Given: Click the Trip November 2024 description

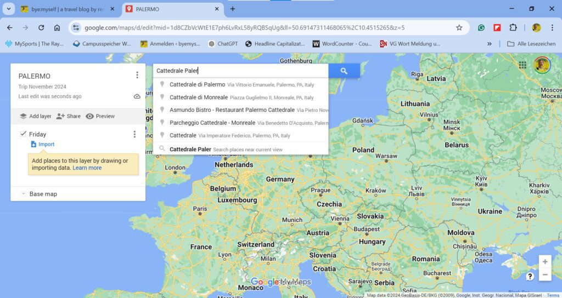Looking at the screenshot, I should point(42,87).
